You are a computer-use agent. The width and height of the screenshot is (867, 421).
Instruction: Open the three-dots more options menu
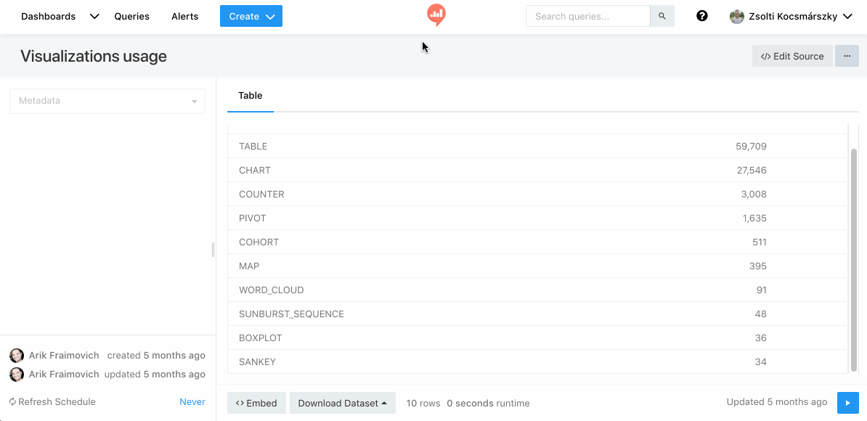(x=847, y=56)
